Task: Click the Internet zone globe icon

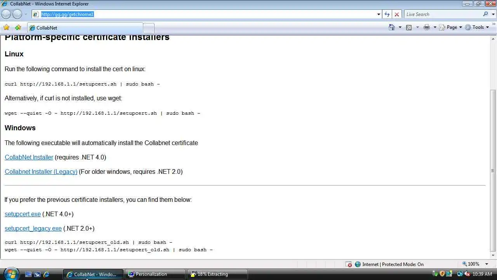Action: [358, 264]
